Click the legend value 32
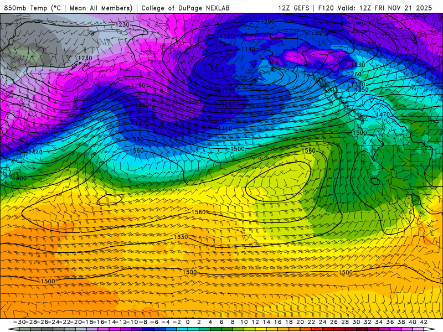Screen dimensions: 443x332 click(367, 322)
